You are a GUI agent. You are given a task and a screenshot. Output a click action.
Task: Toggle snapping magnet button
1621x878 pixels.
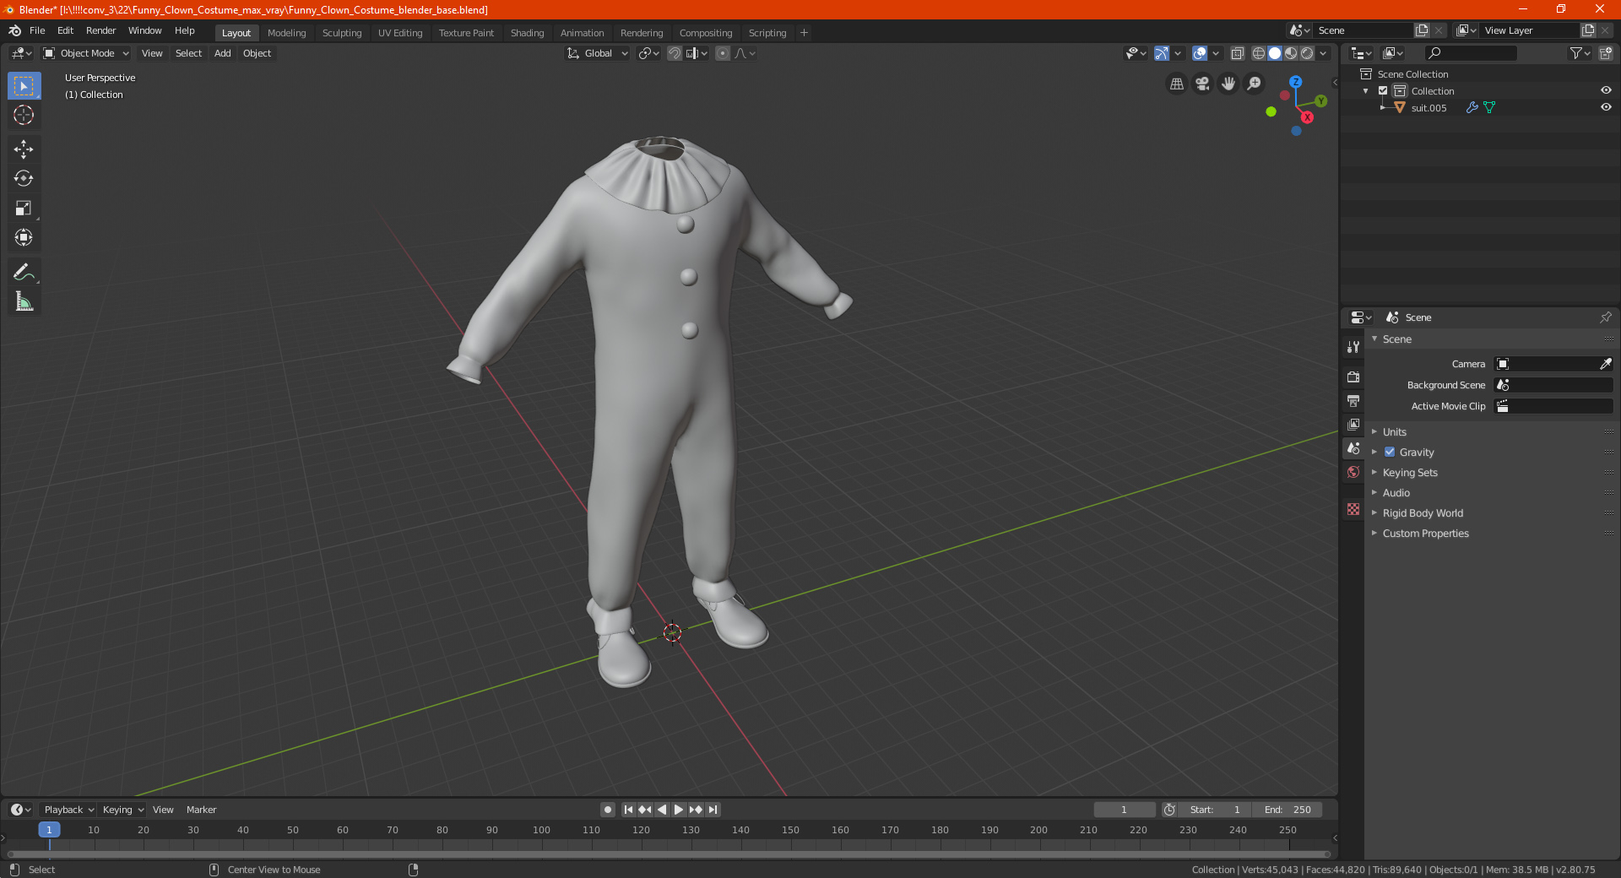(675, 53)
